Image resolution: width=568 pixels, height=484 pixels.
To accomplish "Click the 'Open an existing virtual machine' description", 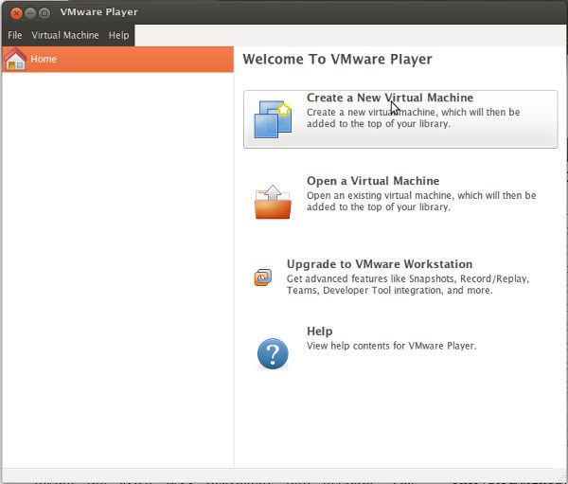I will [x=420, y=202].
